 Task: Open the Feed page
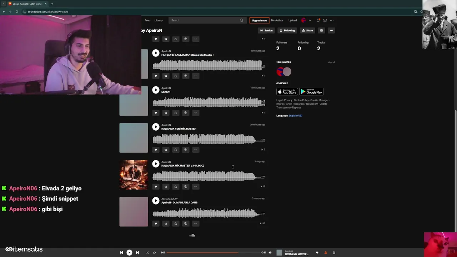pyautogui.click(x=147, y=20)
